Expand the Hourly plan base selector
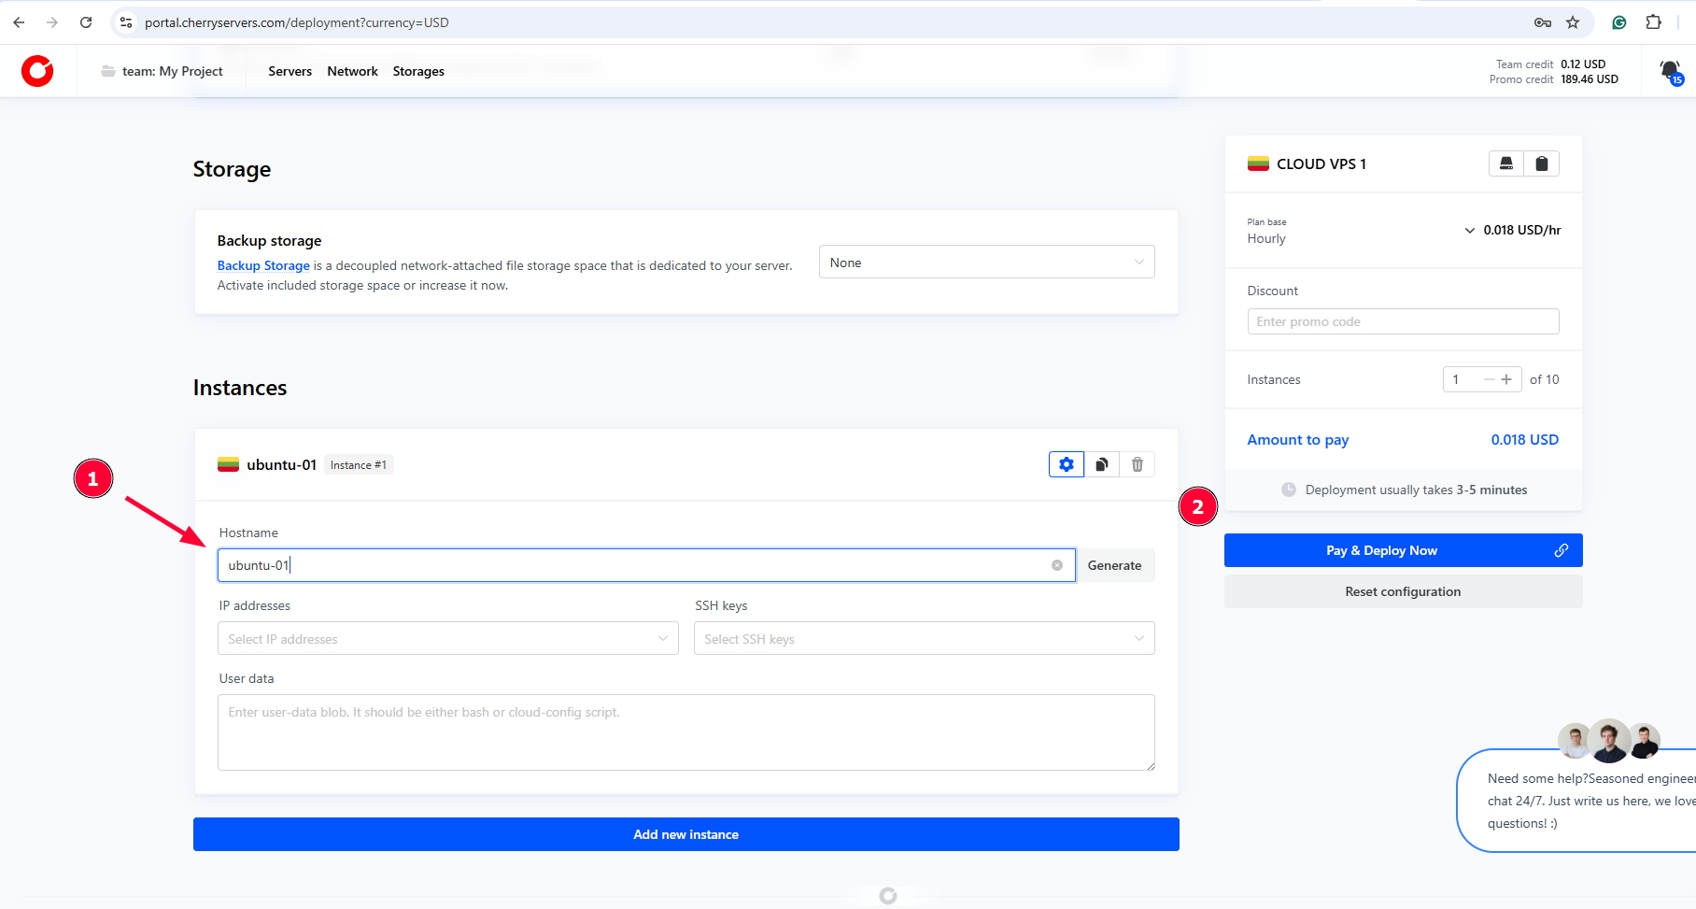Viewport: 1696px width, 909px height. coord(1469,230)
